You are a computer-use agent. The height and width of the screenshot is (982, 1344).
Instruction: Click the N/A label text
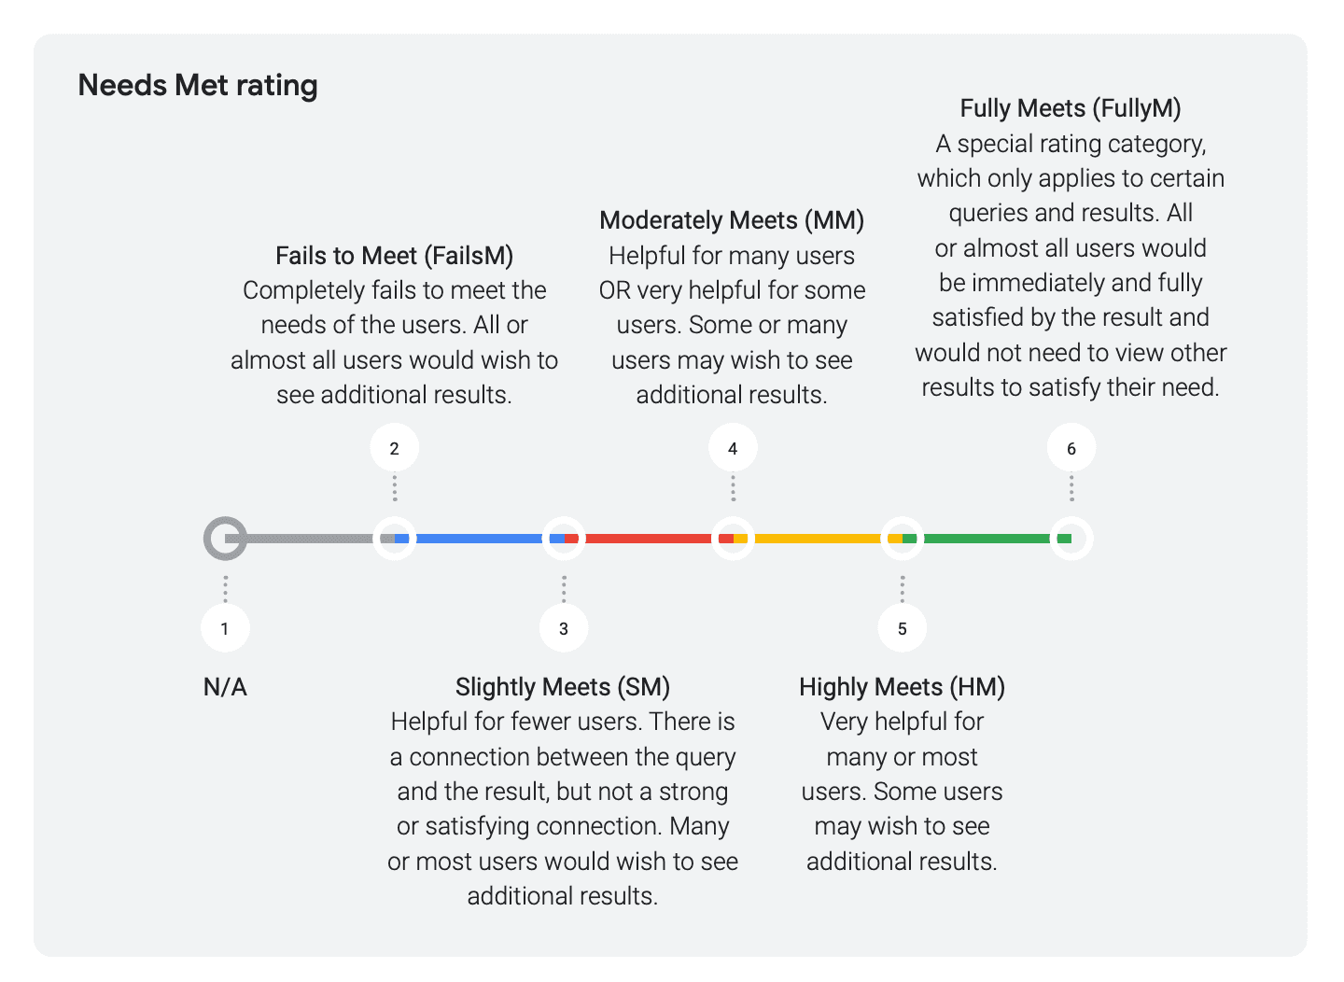click(x=225, y=688)
